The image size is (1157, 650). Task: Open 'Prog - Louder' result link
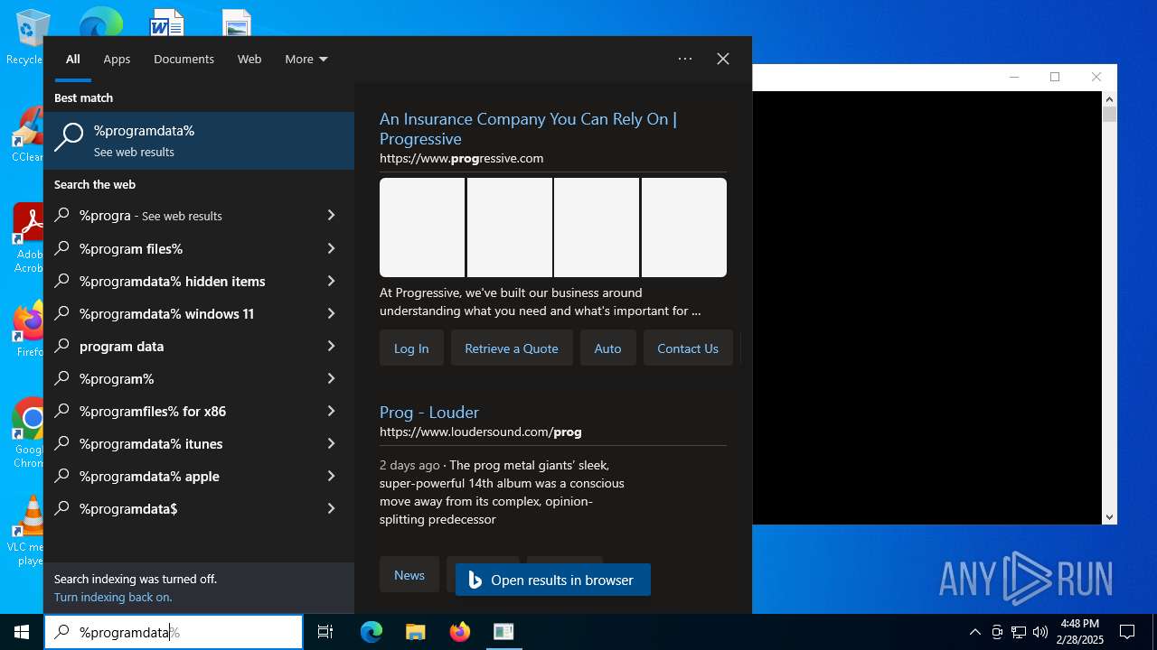click(429, 413)
